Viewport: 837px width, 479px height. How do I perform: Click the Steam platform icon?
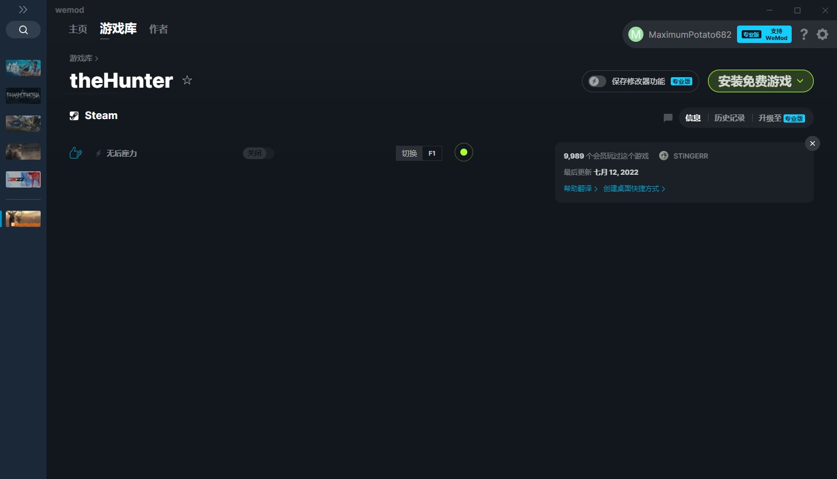(x=74, y=116)
